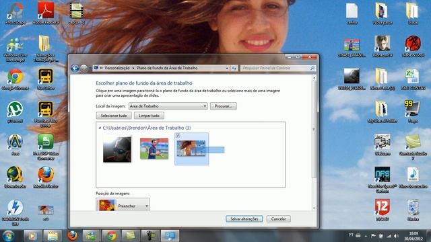Click the Procurar... button
This screenshot has height=242, width=431.
pos(223,106)
